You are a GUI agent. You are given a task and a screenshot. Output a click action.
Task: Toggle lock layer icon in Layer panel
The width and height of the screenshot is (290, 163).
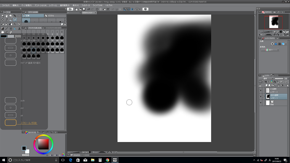pyautogui.click(x=275, y=82)
